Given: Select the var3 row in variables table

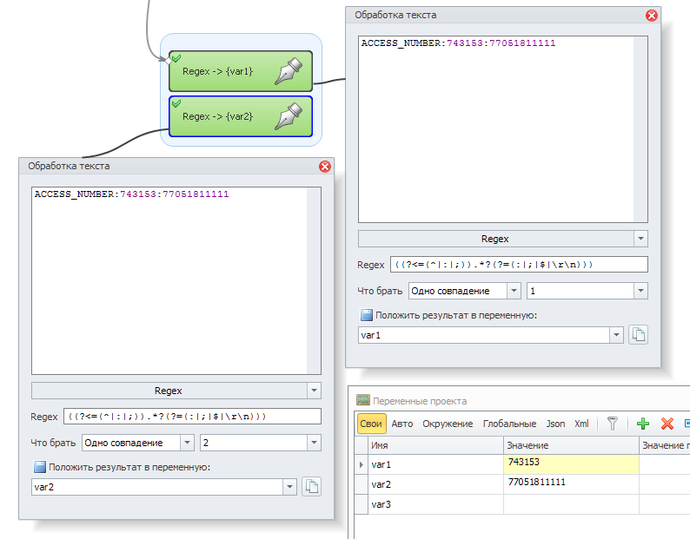Looking at the screenshot, I should (435, 503).
